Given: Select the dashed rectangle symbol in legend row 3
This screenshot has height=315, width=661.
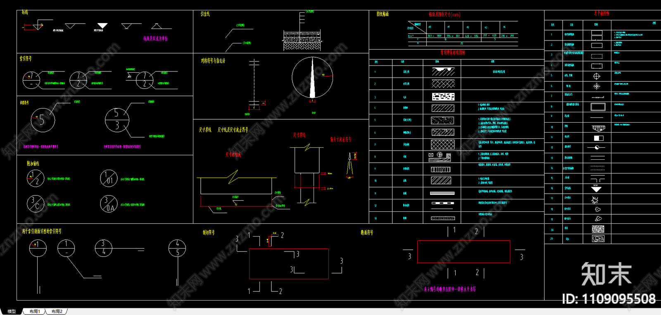Looking at the screenshot, I should 597,56.
